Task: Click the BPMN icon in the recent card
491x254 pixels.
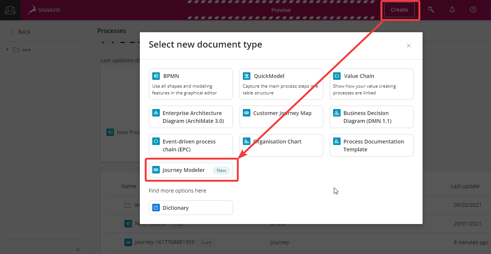Action: pos(110,132)
